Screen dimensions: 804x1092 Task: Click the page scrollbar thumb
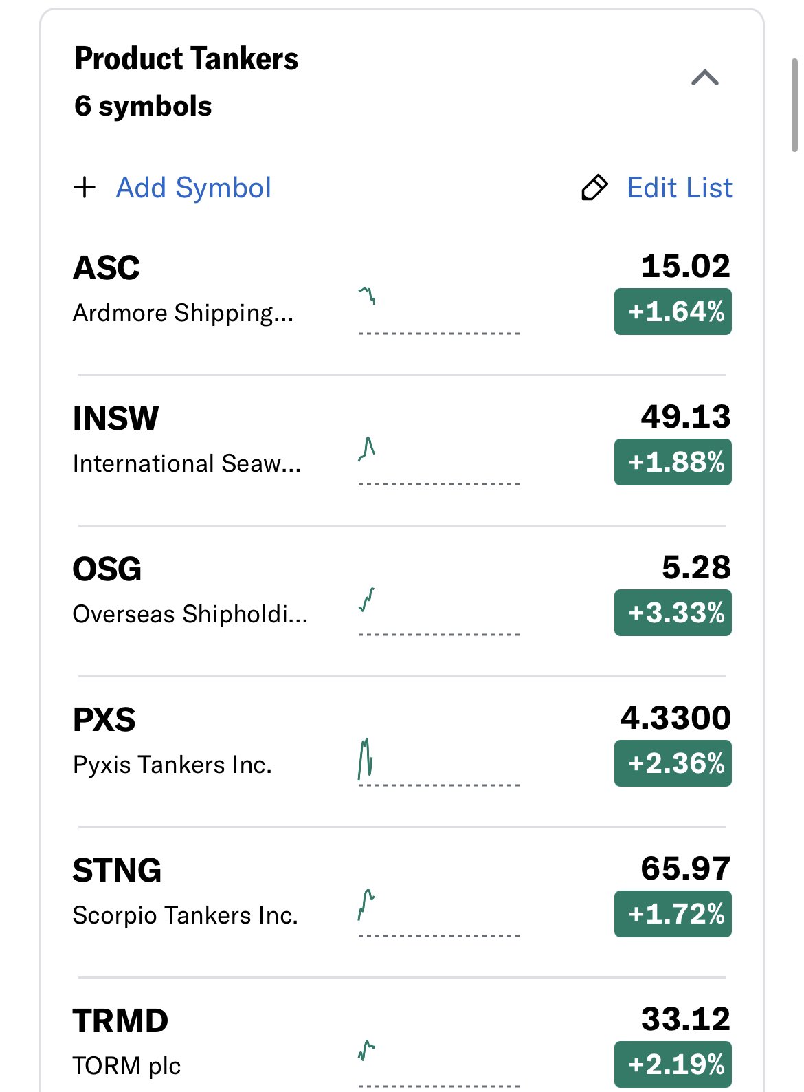pyautogui.click(x=794, y=105)
